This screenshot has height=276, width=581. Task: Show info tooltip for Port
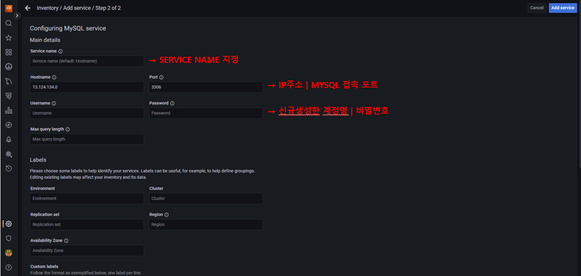pos(161,77)
